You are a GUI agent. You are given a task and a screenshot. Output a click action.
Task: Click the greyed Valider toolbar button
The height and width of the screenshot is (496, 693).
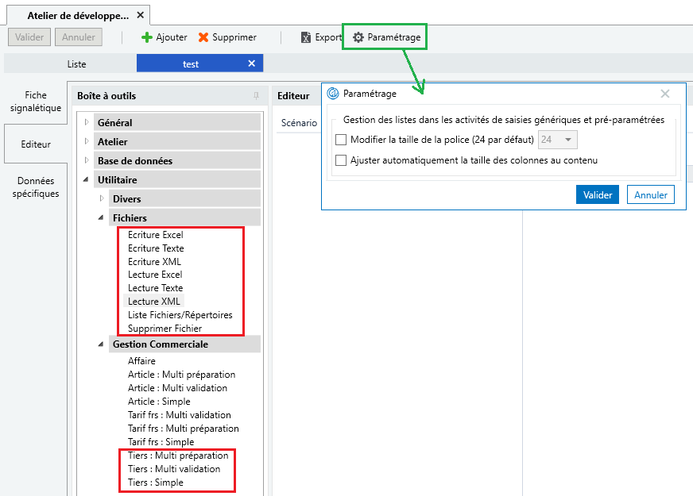pos(29,37)
